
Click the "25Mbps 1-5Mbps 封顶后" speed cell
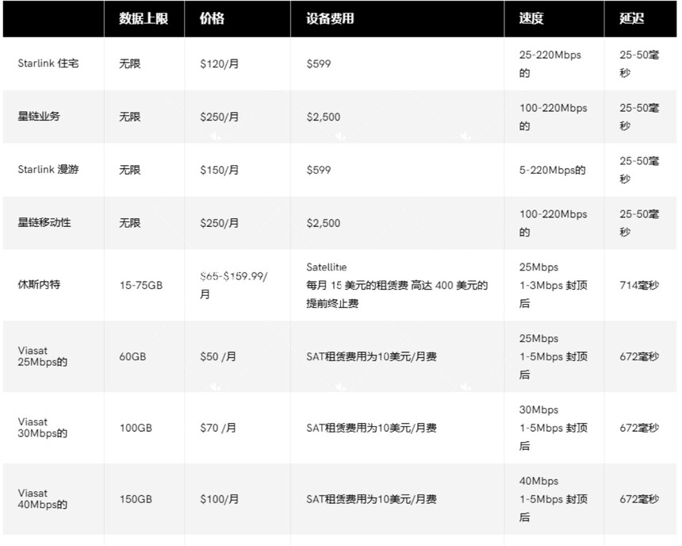(x=553, y=357)
